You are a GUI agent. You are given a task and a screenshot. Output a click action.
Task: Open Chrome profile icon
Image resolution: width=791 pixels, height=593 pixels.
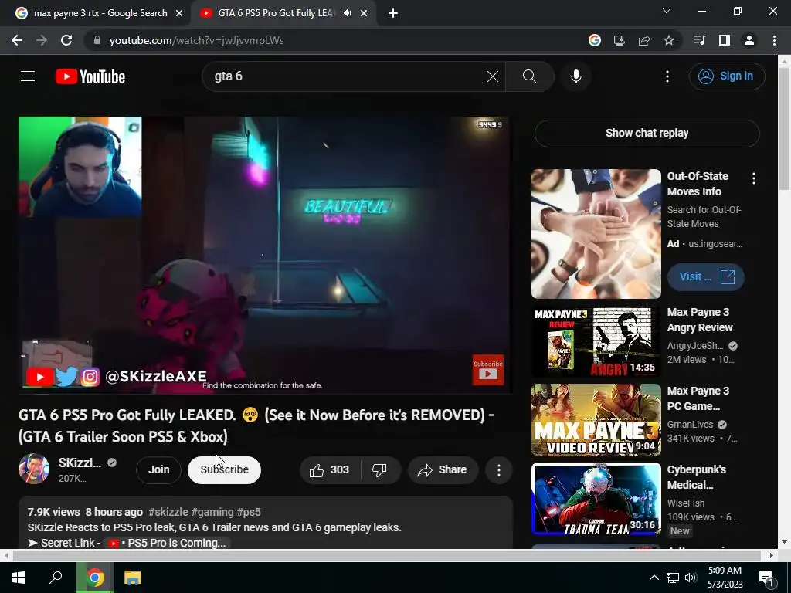[749, 40]
